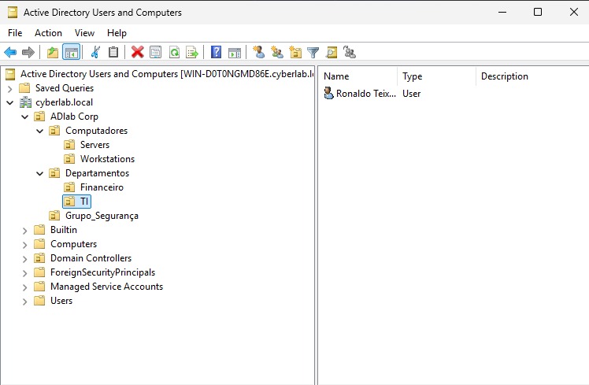Toggle Show/Hide Console Tree icon
The image size is (589, 385).
(x=72, y=52)
